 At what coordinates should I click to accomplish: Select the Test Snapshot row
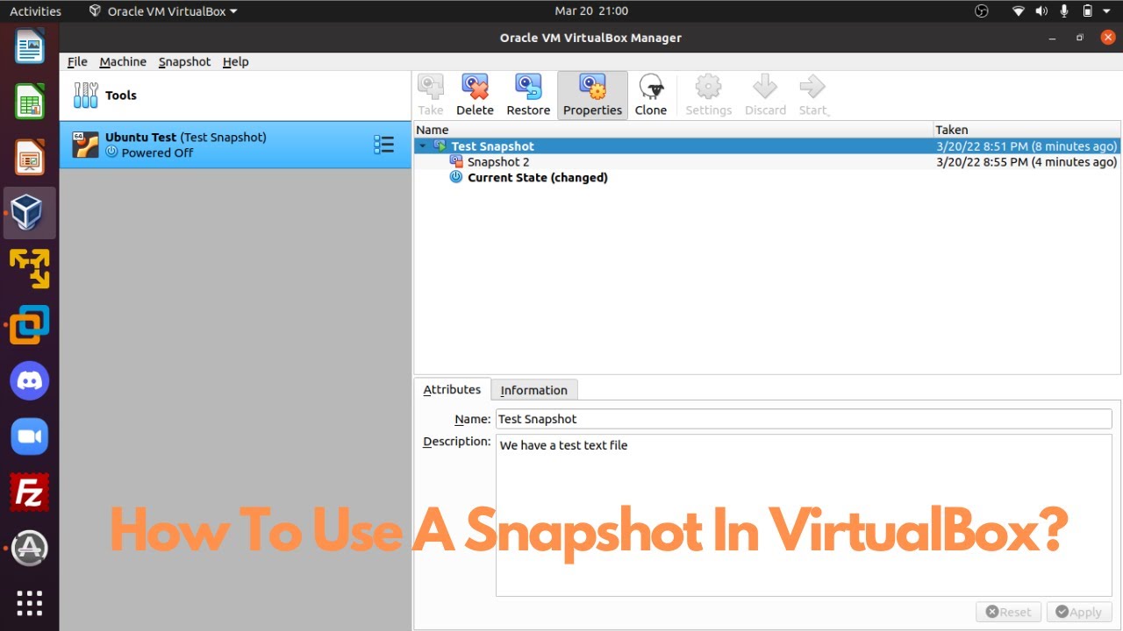pyautogui.click(x=767, y=146)
